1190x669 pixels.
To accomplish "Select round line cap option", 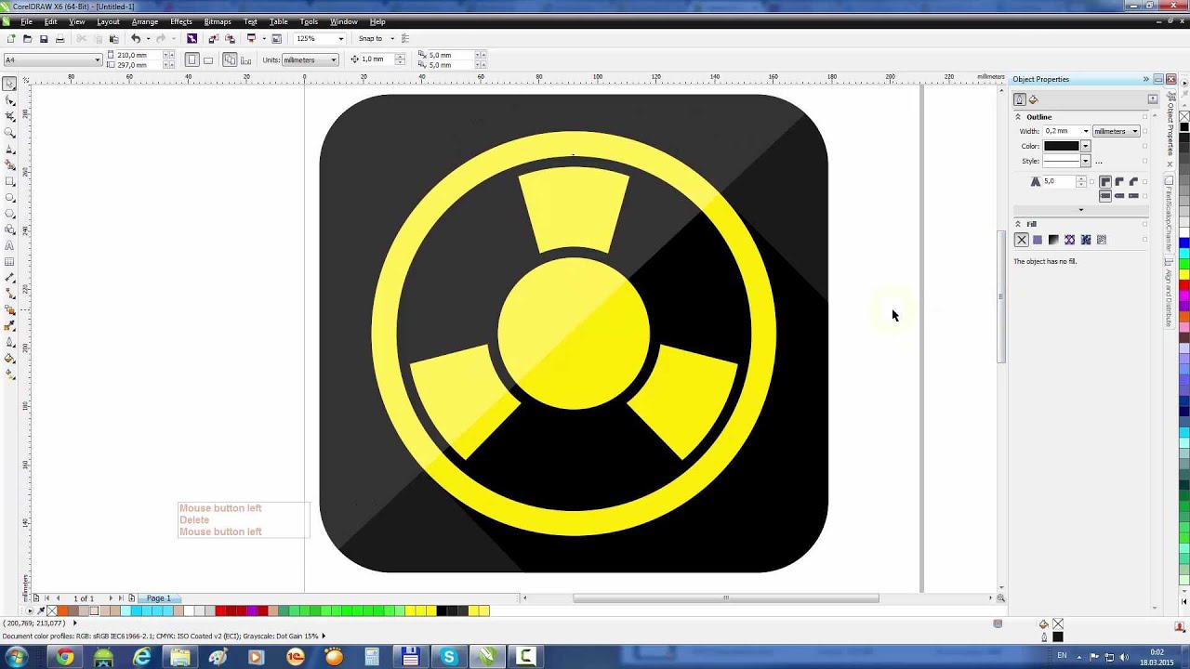I will coord(1119,196).
